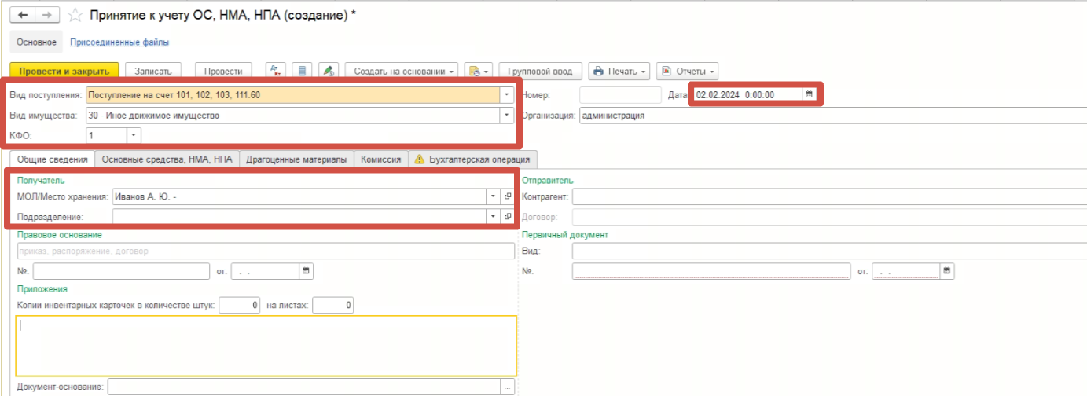Click the Правовое основание text field
Screen dimensions: 1087x396
266,251
